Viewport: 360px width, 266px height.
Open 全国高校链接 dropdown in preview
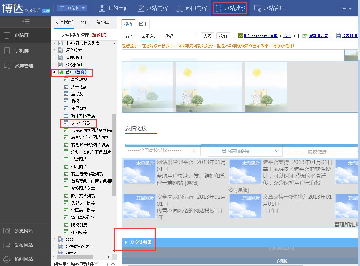tap(163, 151)
